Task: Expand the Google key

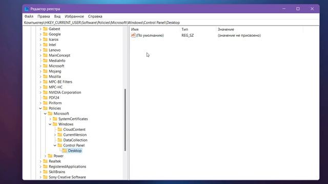Action: coord(40,34)
